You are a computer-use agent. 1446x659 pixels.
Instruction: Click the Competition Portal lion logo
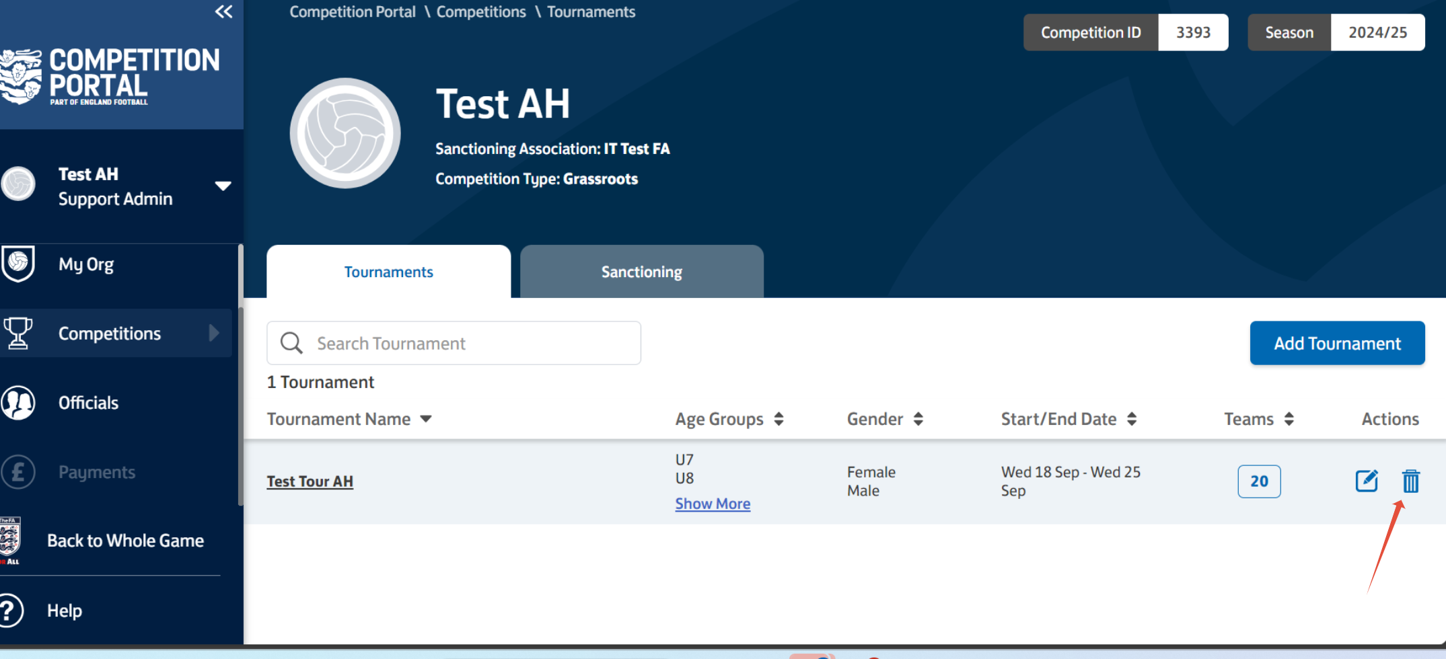20,76
